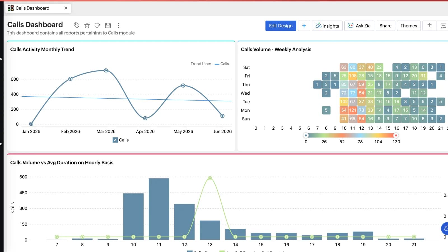Click the Feb 2026 data point on trend chart
448x252 pixels.
(x=71, y=79)
